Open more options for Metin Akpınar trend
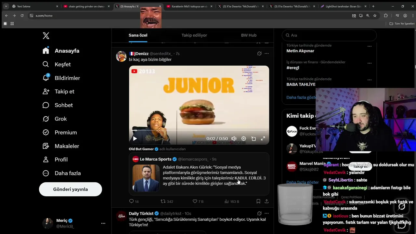Screen dimensions: 416x234 [370, 46]
